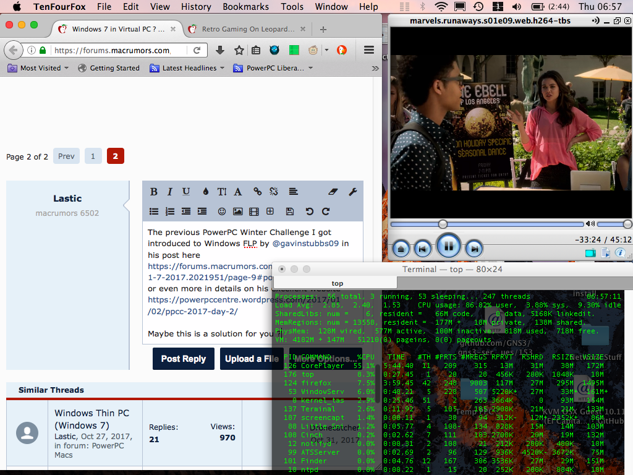Remove link with unlink icon
Screen dimensions: 633x475
coord(274,192)
